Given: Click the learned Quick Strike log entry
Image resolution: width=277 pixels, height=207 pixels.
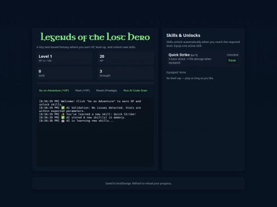Looking at the screenshot, I should click(x=87, y=114).
